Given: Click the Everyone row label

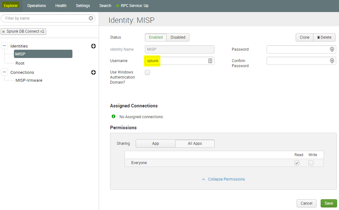Looking at the screenshot, I should (139, 163).
